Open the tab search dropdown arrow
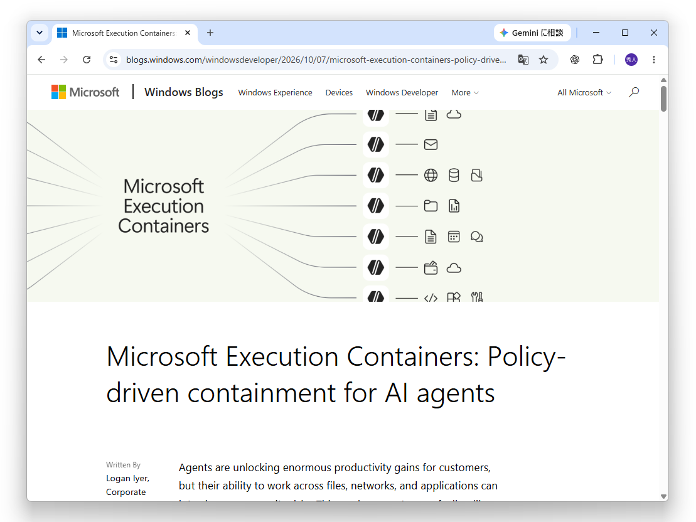Viewport: 696px width, 522px height. [x=40, y=33]
